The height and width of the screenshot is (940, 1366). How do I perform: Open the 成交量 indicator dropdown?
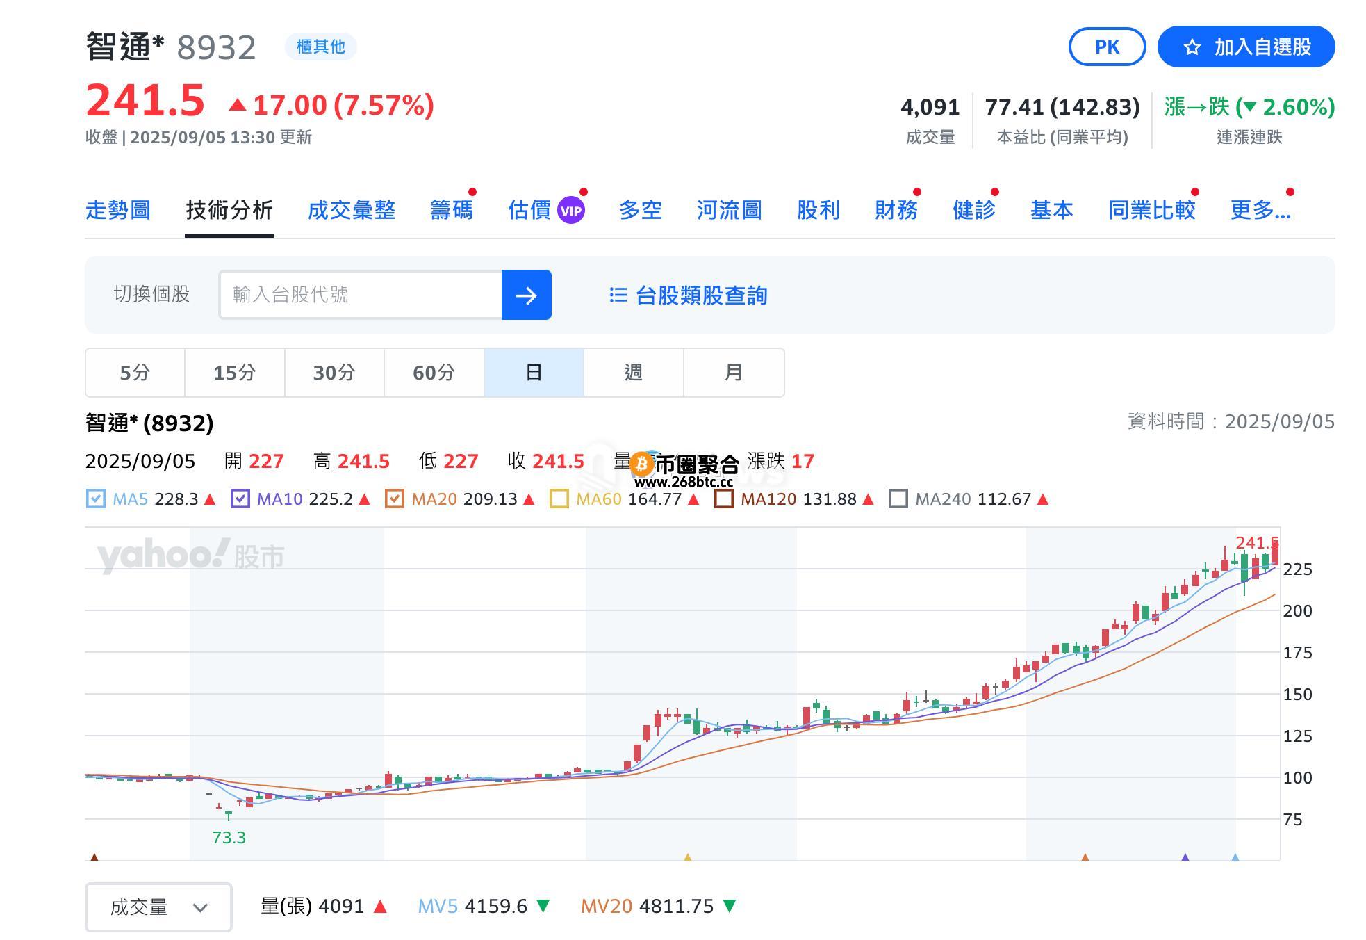158,907
